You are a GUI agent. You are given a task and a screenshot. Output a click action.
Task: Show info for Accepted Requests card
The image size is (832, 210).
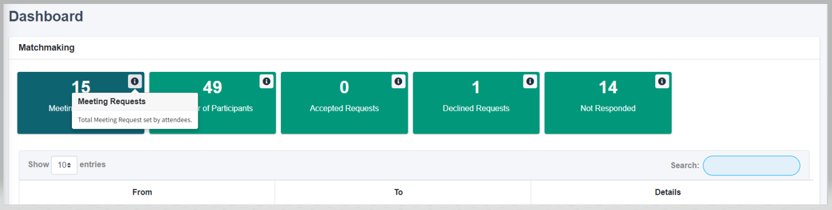pos(398,82)
